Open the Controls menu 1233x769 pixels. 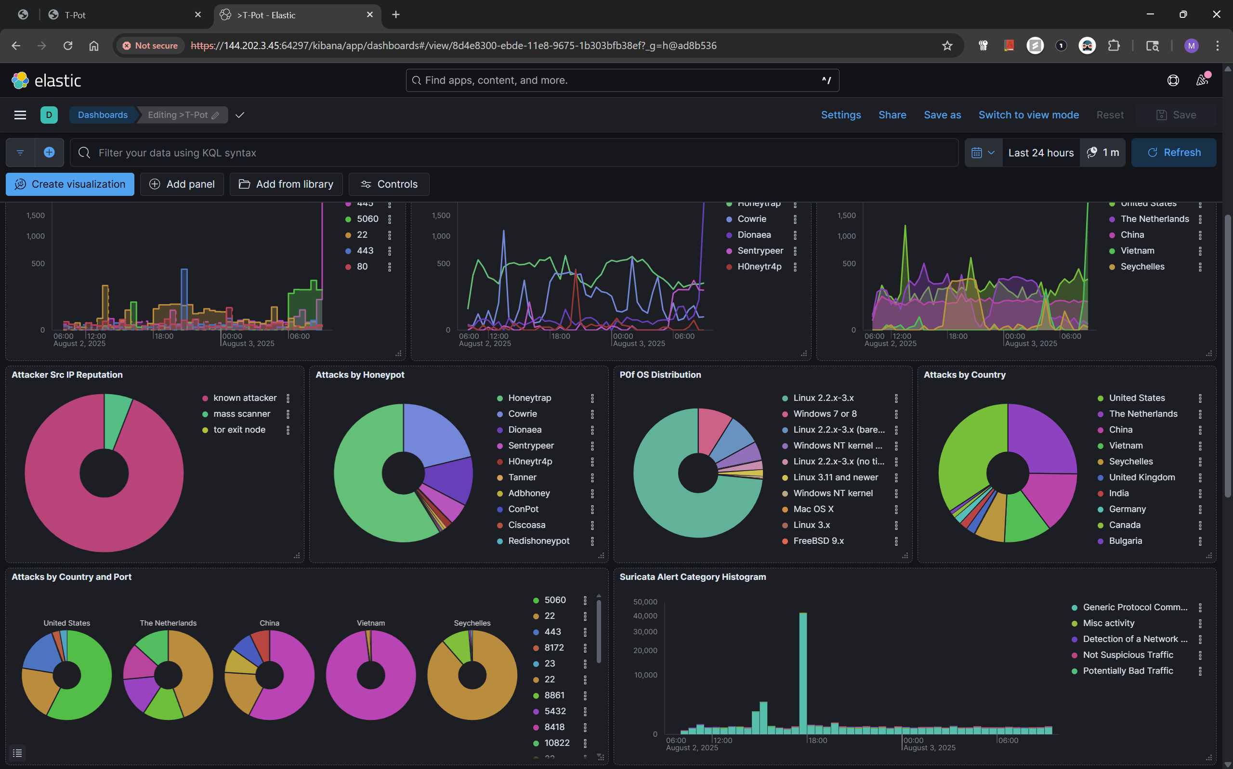[x=389, y=184]
